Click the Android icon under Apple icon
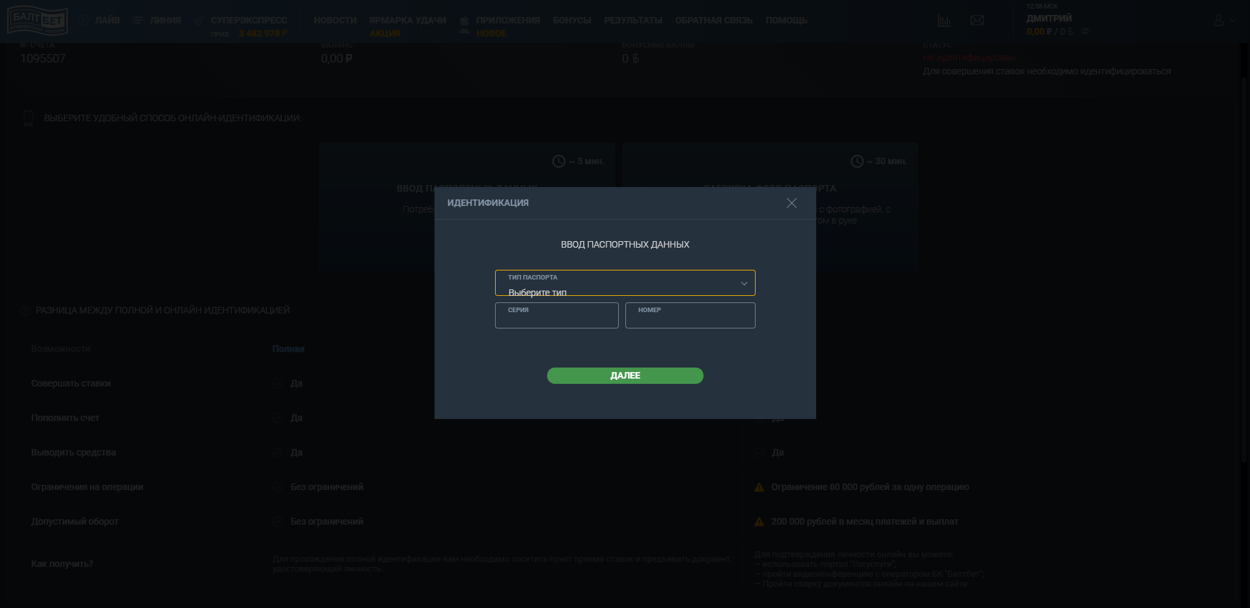This screenshot has height=608, width=1250. tap(464, 31)
